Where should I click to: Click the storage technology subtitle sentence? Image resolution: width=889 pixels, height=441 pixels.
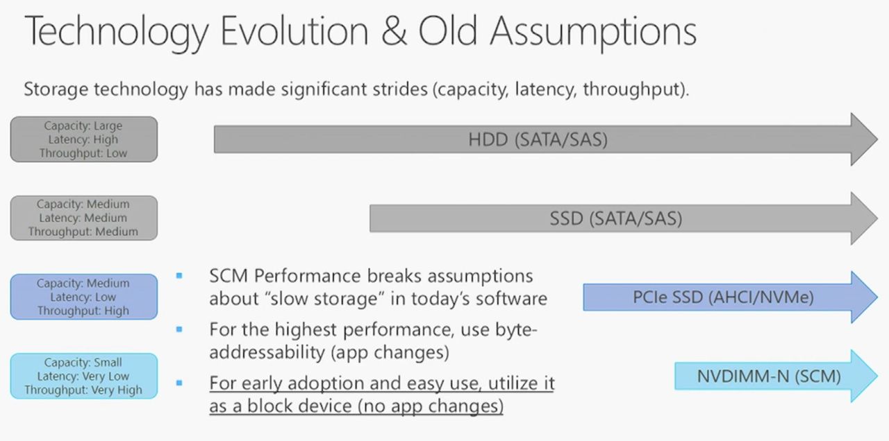356,89
